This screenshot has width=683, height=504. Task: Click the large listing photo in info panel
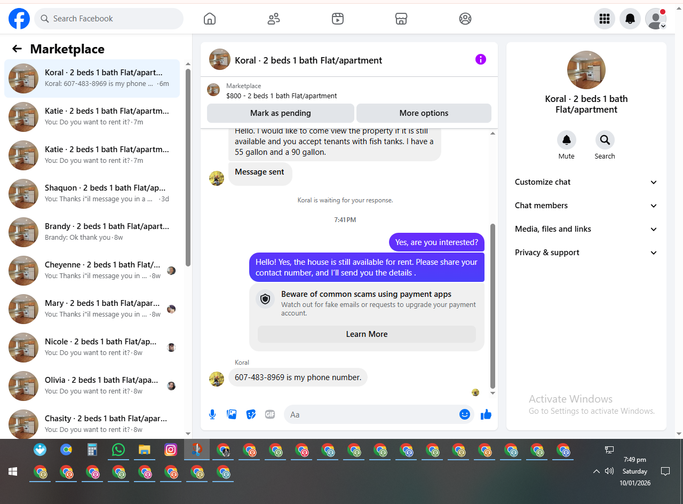pyautogui.click(x=586, y=70)
